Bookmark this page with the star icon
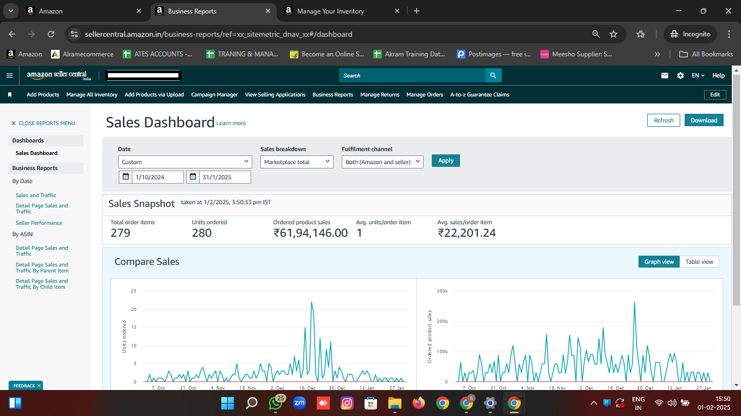This screenshot has width=741, height=416. (614, 34)
